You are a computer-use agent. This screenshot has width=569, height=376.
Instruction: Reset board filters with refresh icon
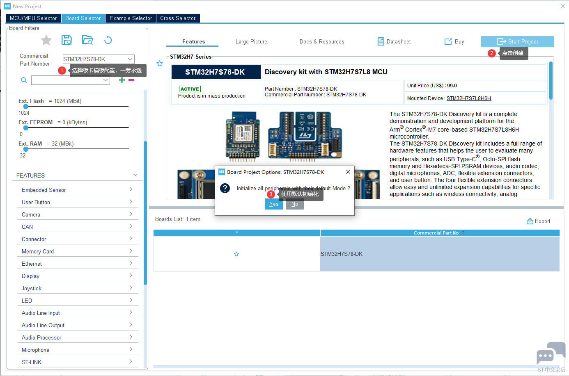[x=108, y=40]
